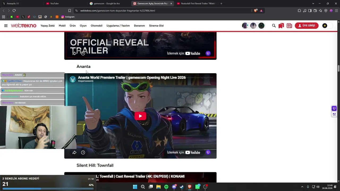Open the red news feed icon in header
Screen dimensions: 340x191
point(289,26)
